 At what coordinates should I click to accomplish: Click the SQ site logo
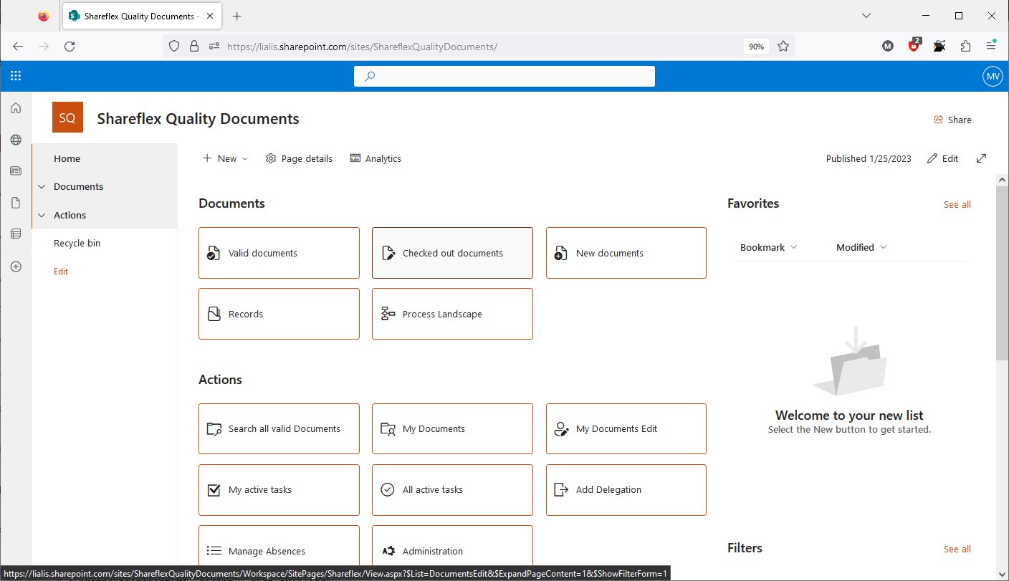click(68, 117)
